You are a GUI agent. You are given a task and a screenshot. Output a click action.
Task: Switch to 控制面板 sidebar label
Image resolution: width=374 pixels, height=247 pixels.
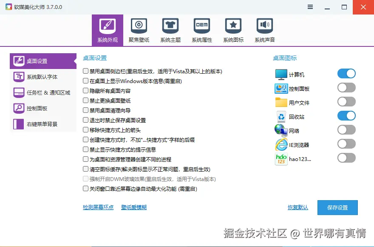click(x=37, y=108)
